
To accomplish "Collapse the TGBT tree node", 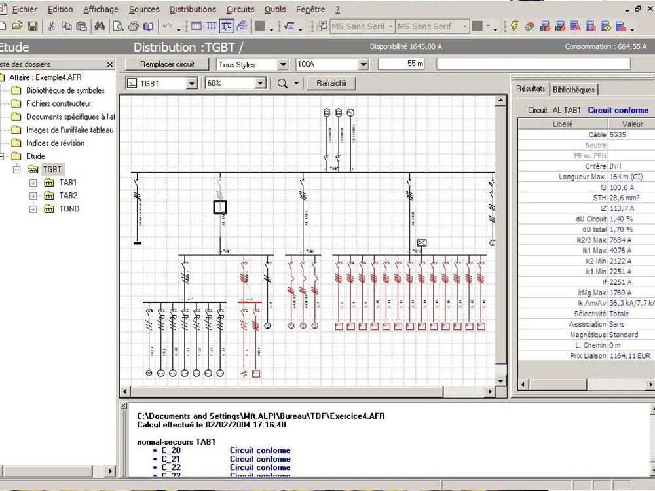I will [x=17, y=170].
